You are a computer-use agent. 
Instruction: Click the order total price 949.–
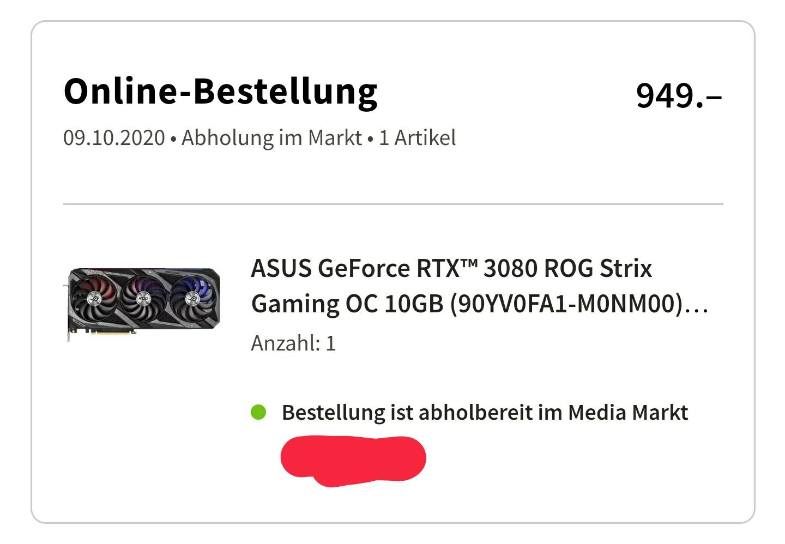coord(679,96)
